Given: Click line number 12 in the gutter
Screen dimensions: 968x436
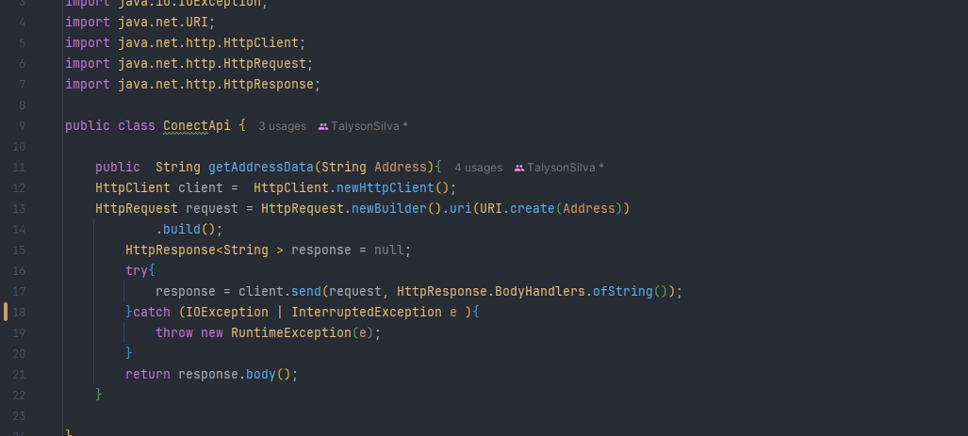Looking at the screenshot, I should pos(19,188).
